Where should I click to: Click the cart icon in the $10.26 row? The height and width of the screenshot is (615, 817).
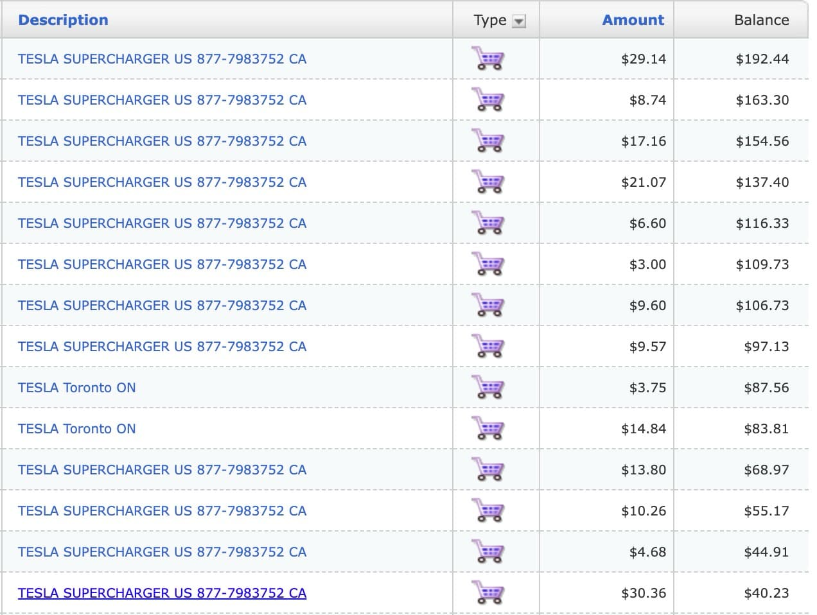coord(488,511)
